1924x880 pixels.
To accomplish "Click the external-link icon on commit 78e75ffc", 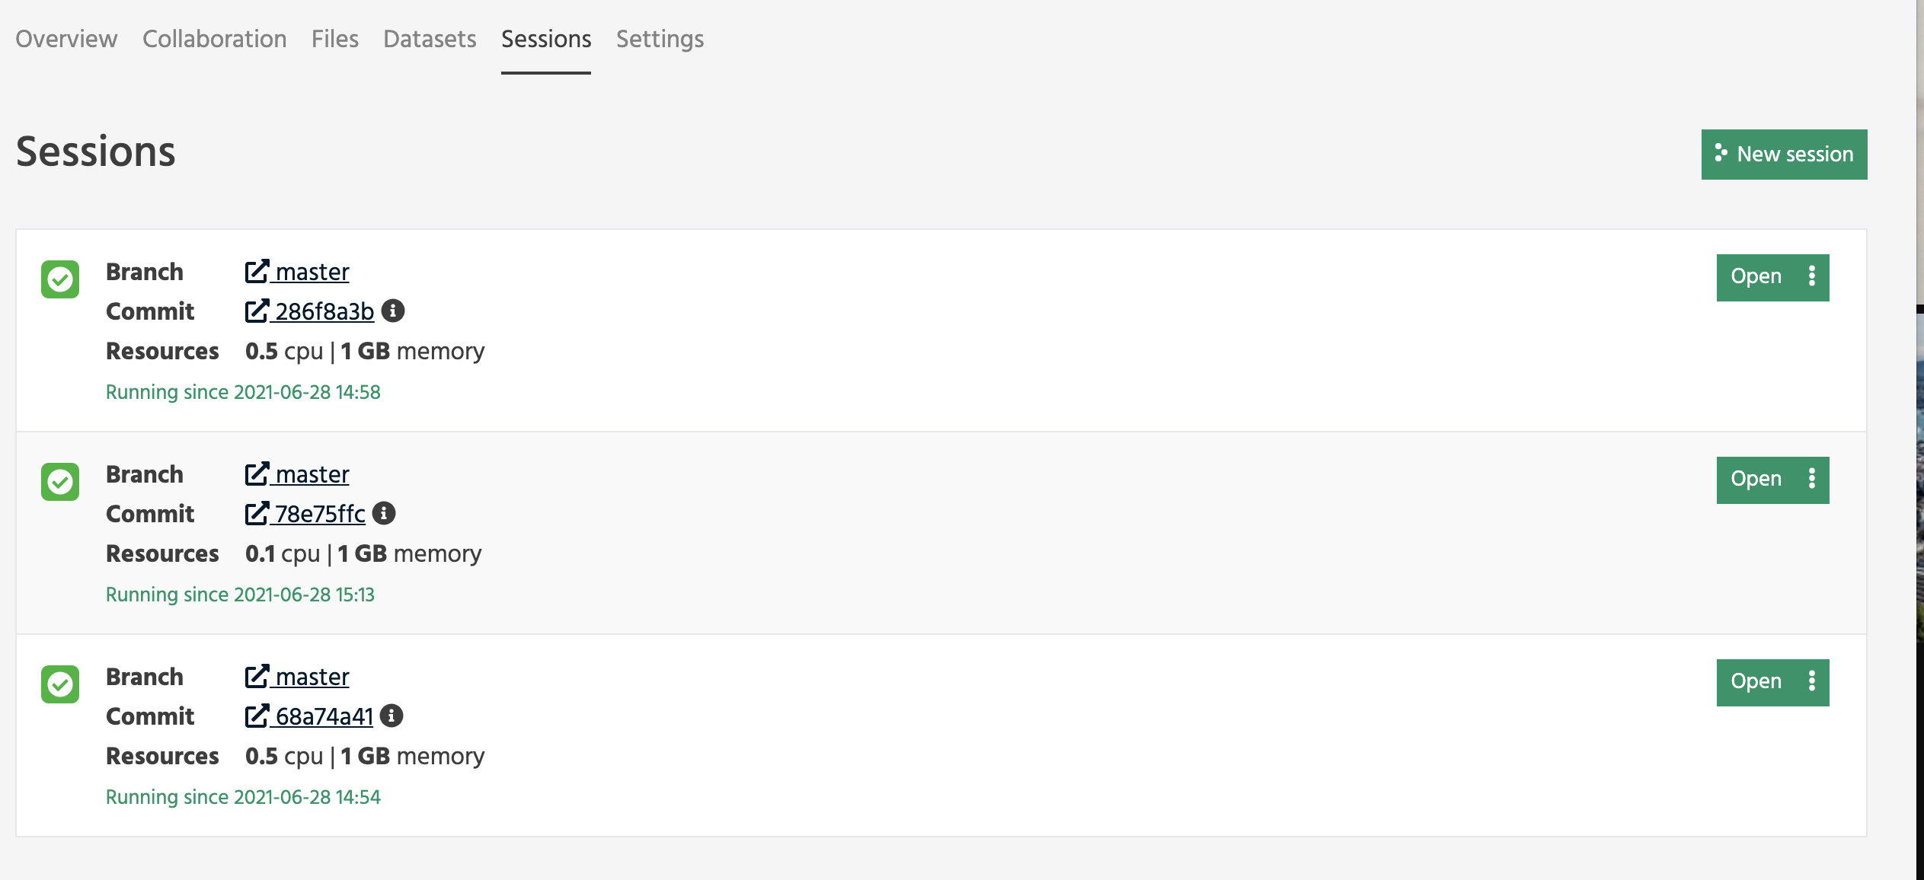I will 258,512.
